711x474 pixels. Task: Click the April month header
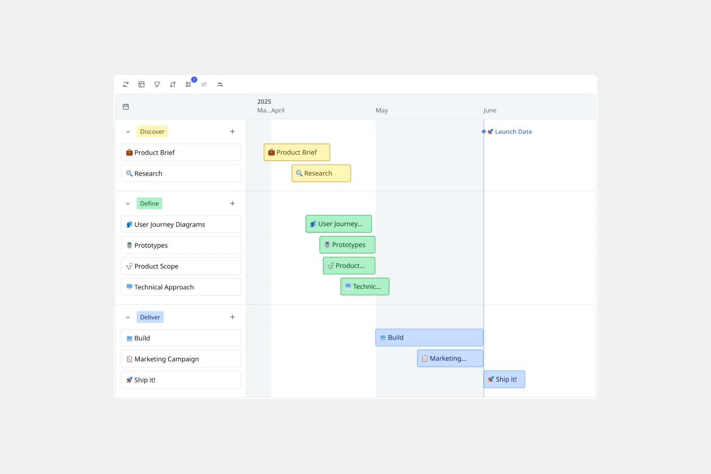pos(277,111)
